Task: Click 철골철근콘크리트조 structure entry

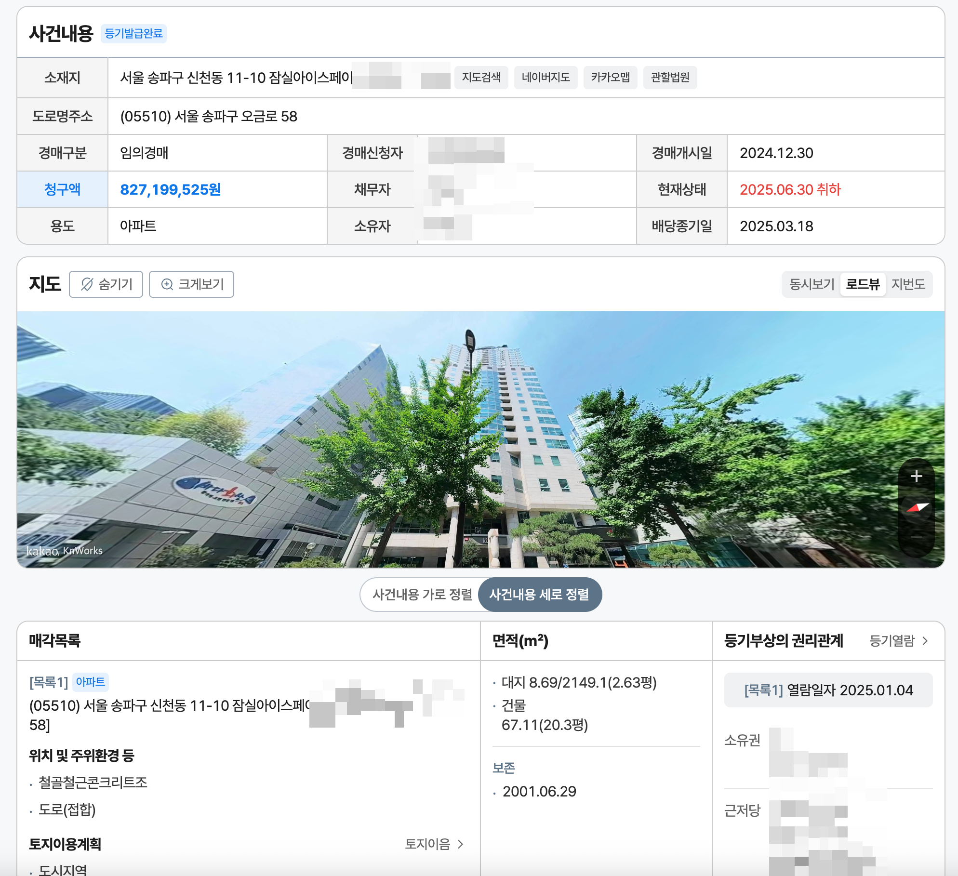Action: [93, 782]
